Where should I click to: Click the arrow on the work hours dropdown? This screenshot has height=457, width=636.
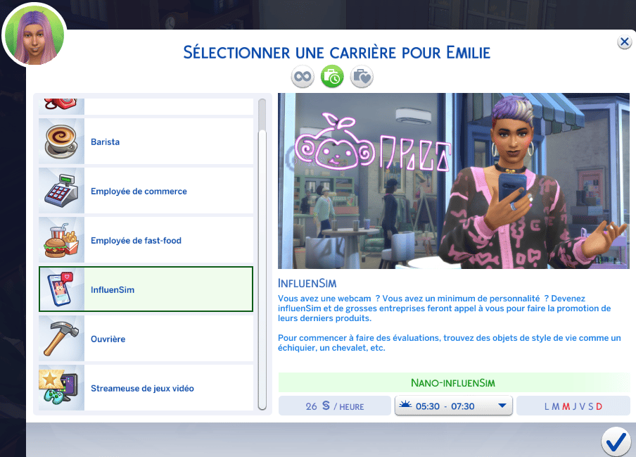(x=502, y=406)
